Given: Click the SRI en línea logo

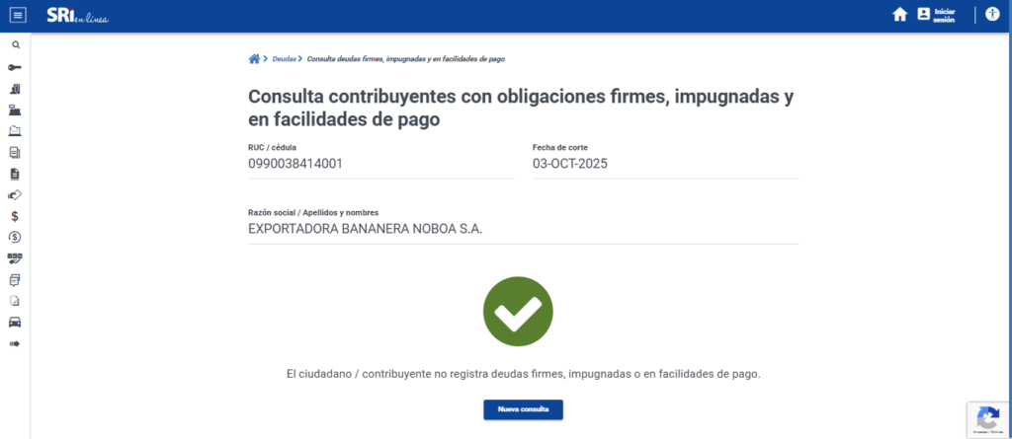Looking at the screenshot, I should click(78, 15).
